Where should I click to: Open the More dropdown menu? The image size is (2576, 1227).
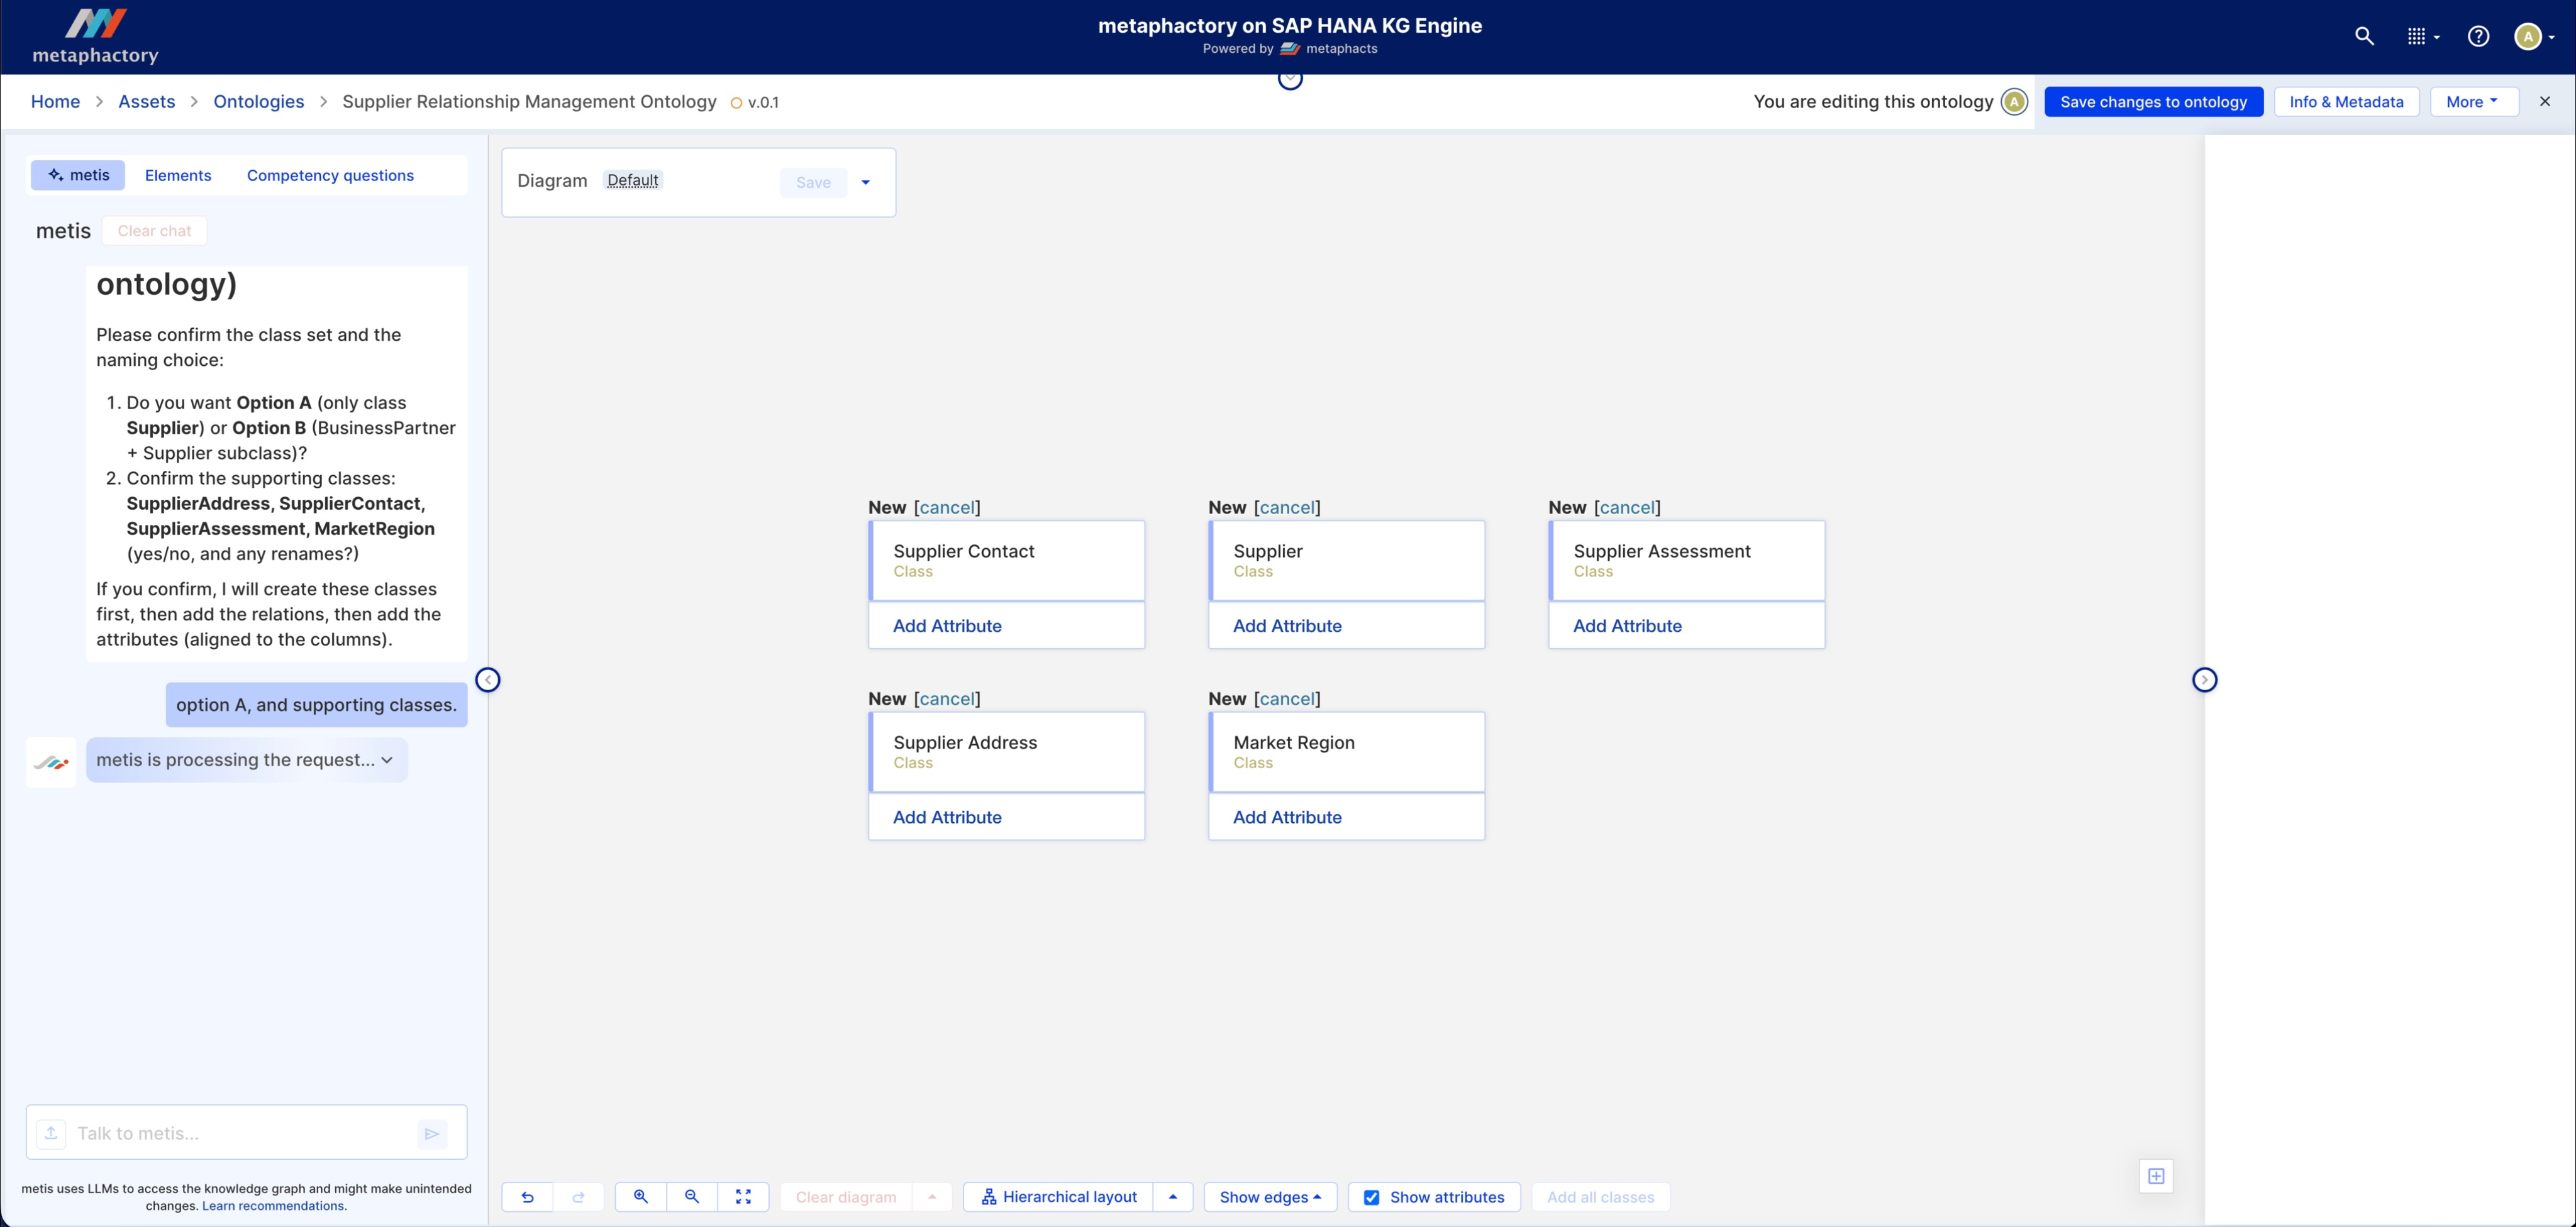pos(2473,102)
